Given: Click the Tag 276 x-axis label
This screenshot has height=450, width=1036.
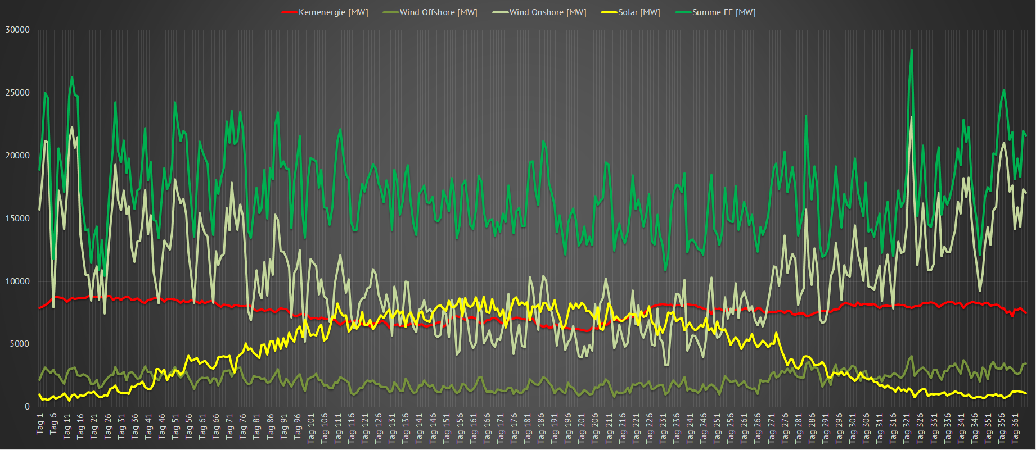Looking at the screenshot, I should point(785,429).
